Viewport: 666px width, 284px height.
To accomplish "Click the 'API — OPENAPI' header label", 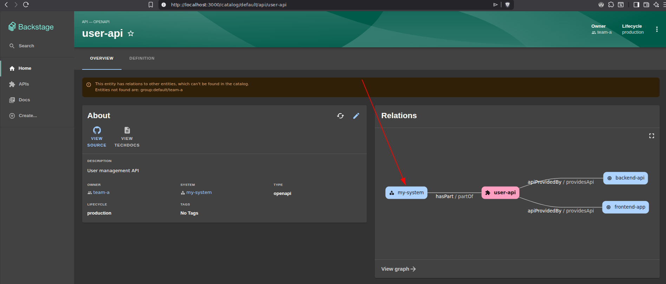I will click(96, 22).
